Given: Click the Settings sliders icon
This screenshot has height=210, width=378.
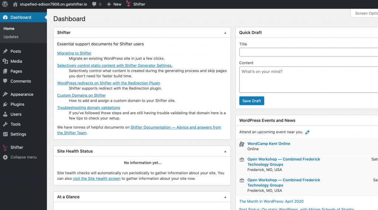Looking at the screenshot, I should pos(5,134).
